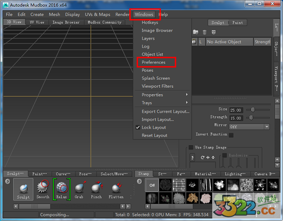Open the File menu
The image size is (283, 221).
(x=9, y=15)
